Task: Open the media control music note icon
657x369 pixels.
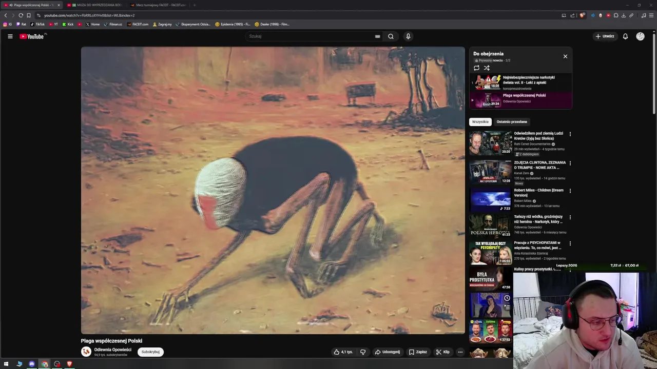Action: (x=644, y=15)
